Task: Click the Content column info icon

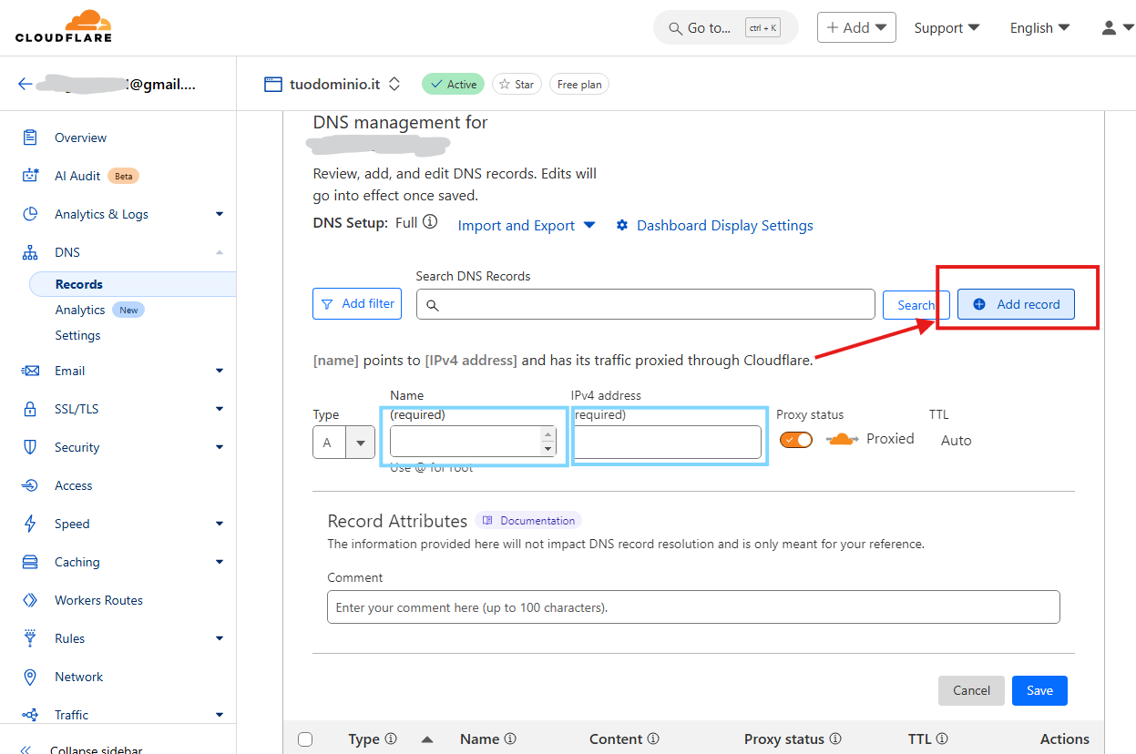Action: coord(653,739)
